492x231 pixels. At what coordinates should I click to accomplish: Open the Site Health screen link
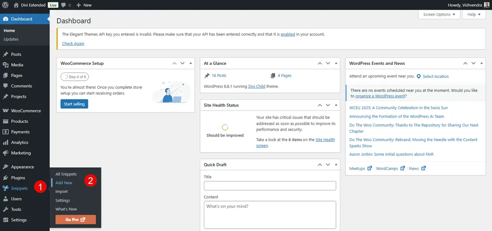point(295,143)
